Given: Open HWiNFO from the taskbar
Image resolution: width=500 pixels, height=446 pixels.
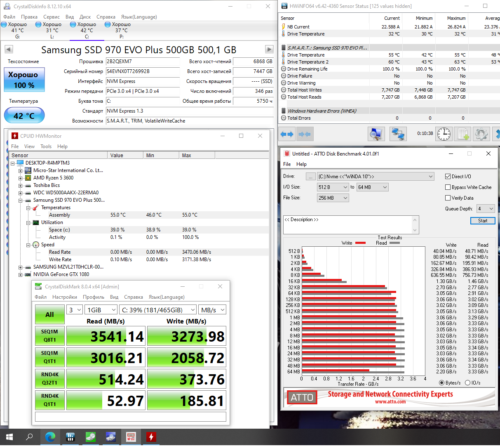Looking at the screenshot, I should point(70,437).
